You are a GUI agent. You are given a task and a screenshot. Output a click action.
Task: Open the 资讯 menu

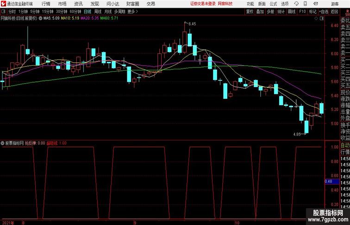point(78,4)
